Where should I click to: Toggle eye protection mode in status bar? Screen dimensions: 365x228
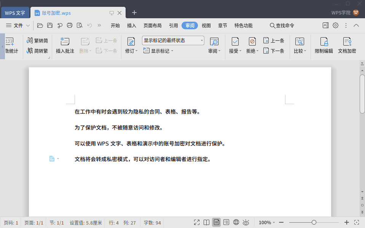(246, 222)
